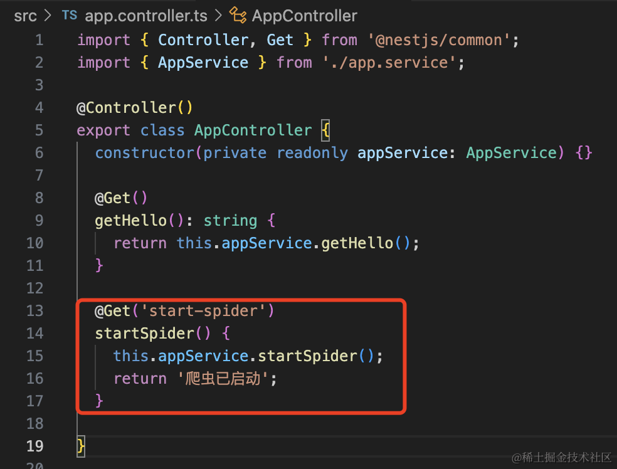617x469 pixels.
Task: Click the opening brace after AppController
Action: (325, 130)
